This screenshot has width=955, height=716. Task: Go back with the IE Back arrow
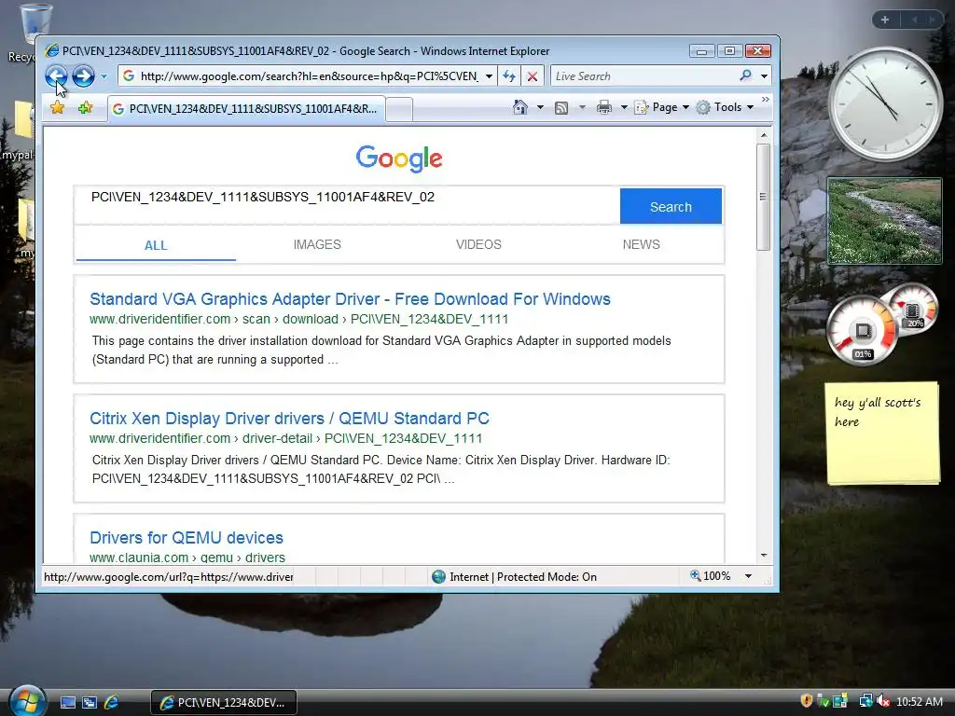coord(57,76)
